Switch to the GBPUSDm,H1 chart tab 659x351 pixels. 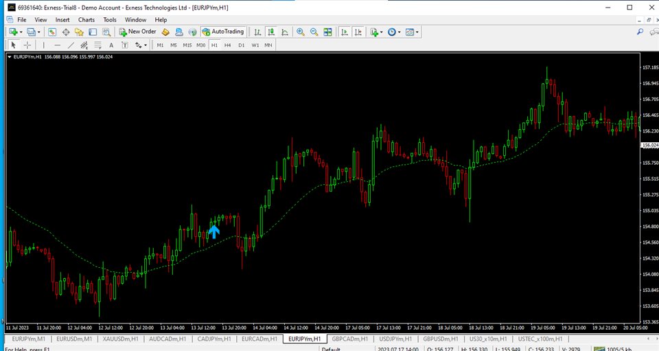[441, 339]
